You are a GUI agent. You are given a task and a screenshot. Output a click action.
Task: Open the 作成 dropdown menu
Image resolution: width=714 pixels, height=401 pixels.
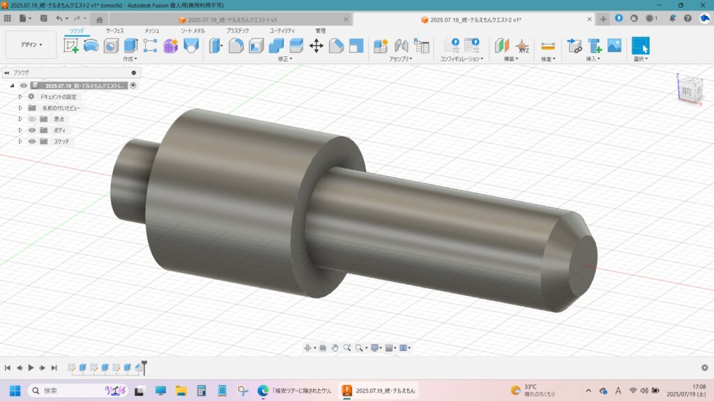[130, 59]
